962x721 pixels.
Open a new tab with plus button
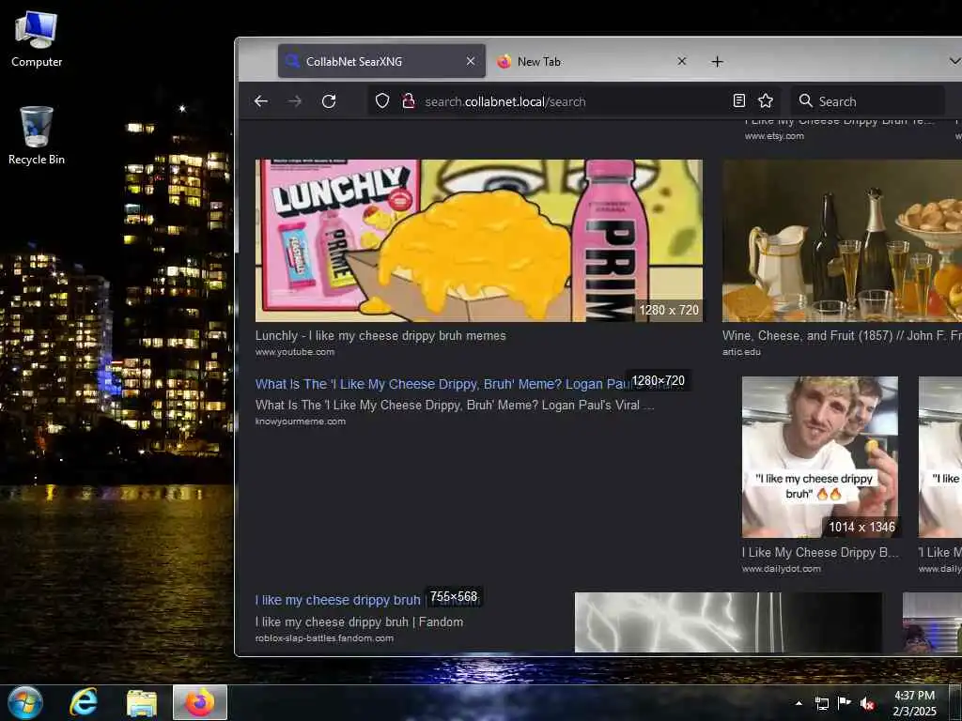[717, 61]
